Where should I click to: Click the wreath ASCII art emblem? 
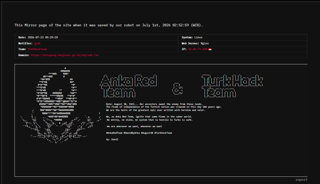[x=61, y=105]
